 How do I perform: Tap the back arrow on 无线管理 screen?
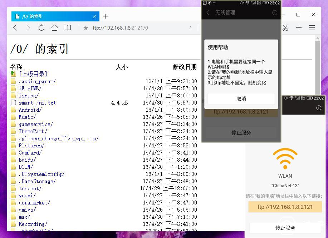[x=209, y=12]
